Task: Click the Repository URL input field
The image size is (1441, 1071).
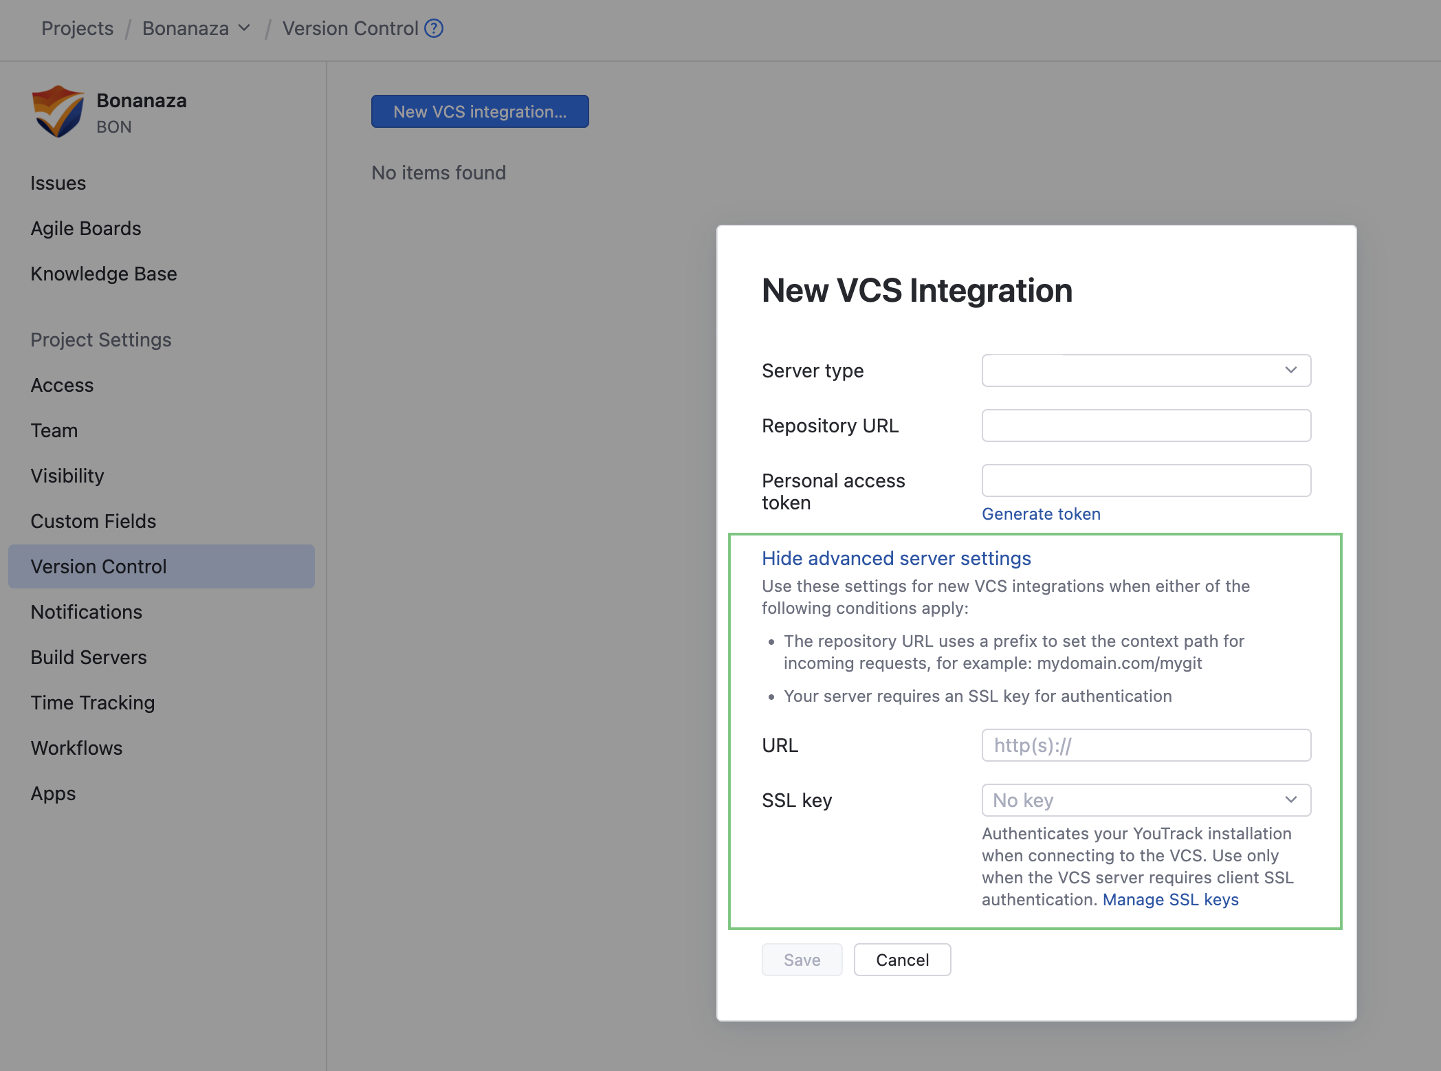Action: click(x=1145, y=426)
